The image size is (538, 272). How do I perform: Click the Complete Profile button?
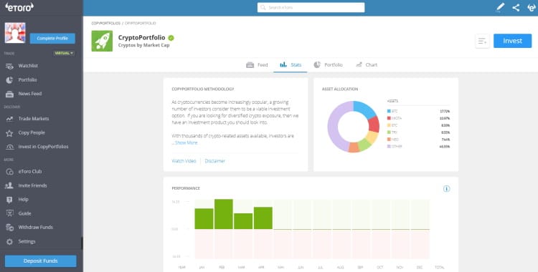pyautogui.click(x=52, y=39)
